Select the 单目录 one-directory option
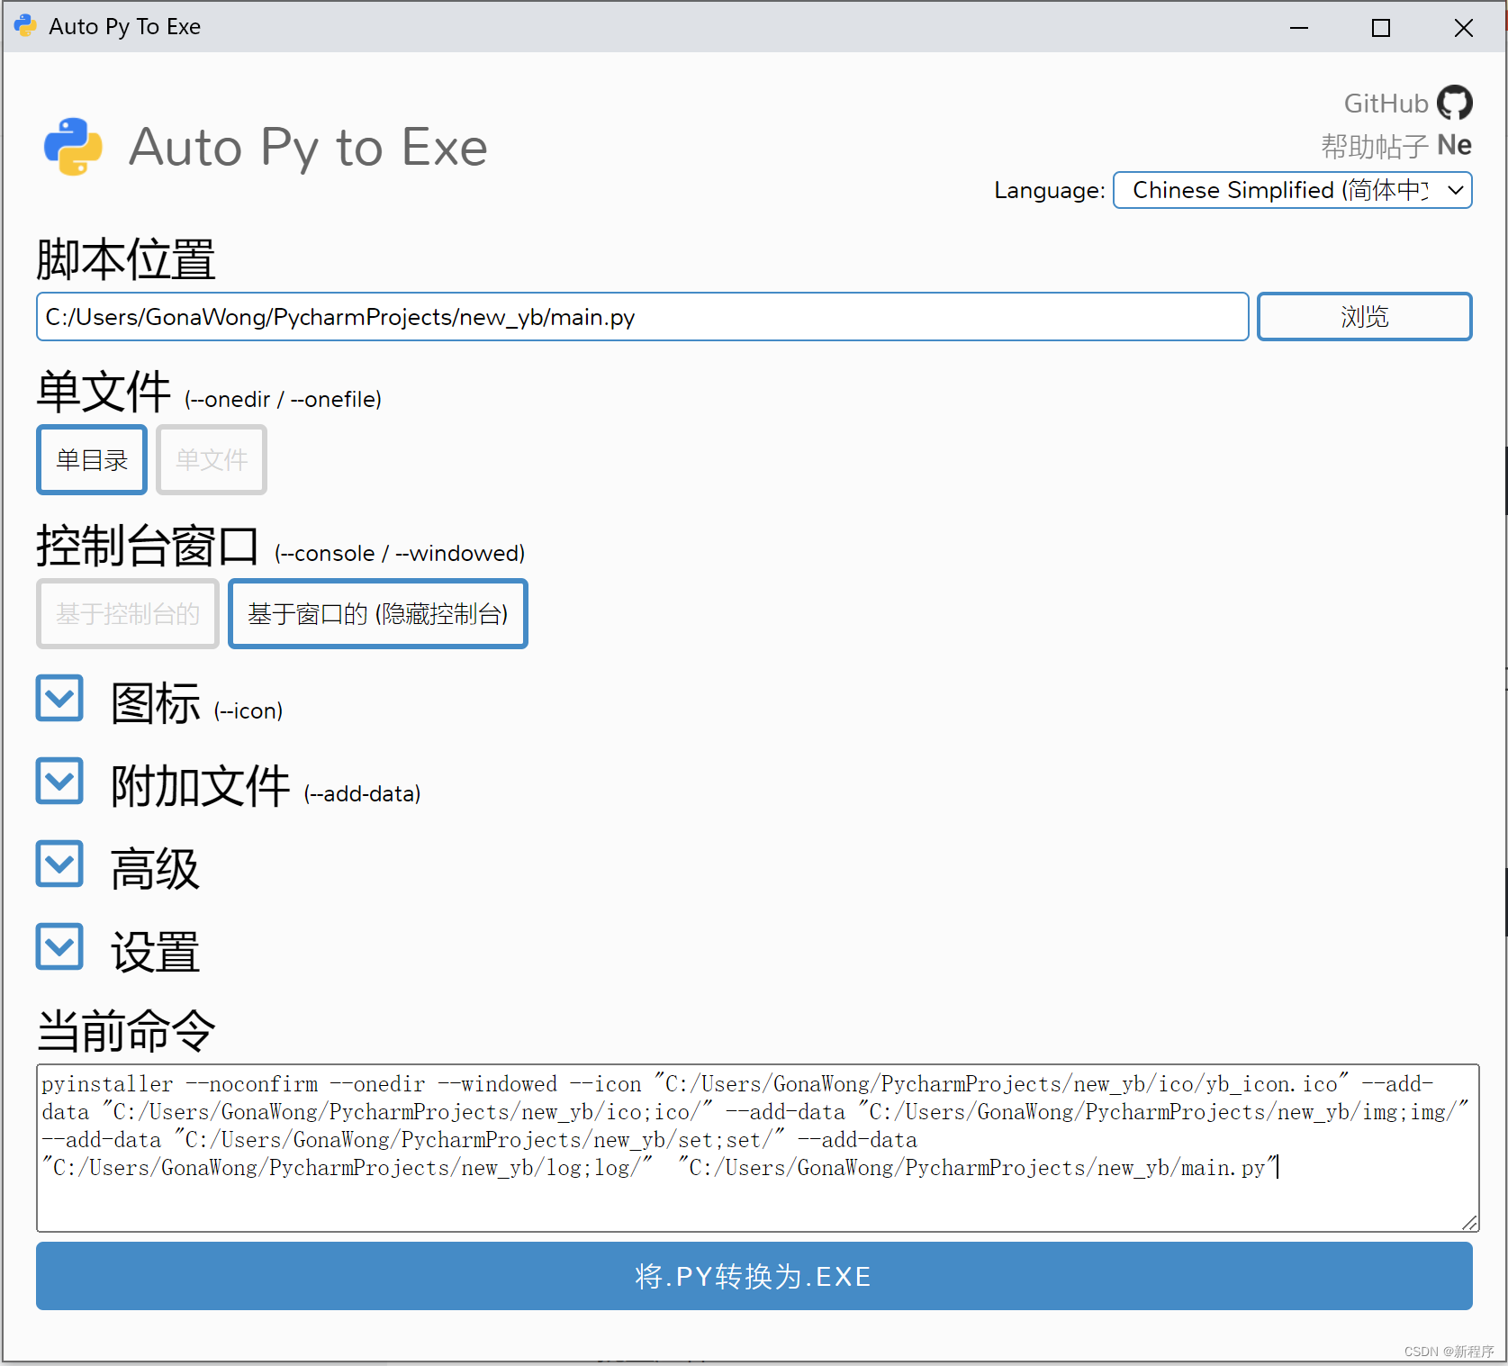1508x1366 pixels. (x=92, y=460)
